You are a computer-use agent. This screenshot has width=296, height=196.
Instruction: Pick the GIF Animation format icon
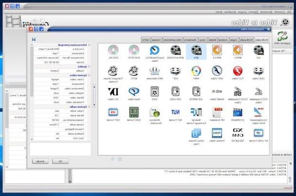[x=217, y=113]
